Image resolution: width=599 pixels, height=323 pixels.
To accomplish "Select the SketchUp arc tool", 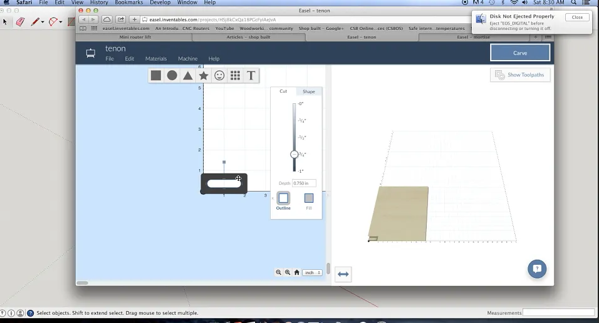I will click(x=53, y=22).
